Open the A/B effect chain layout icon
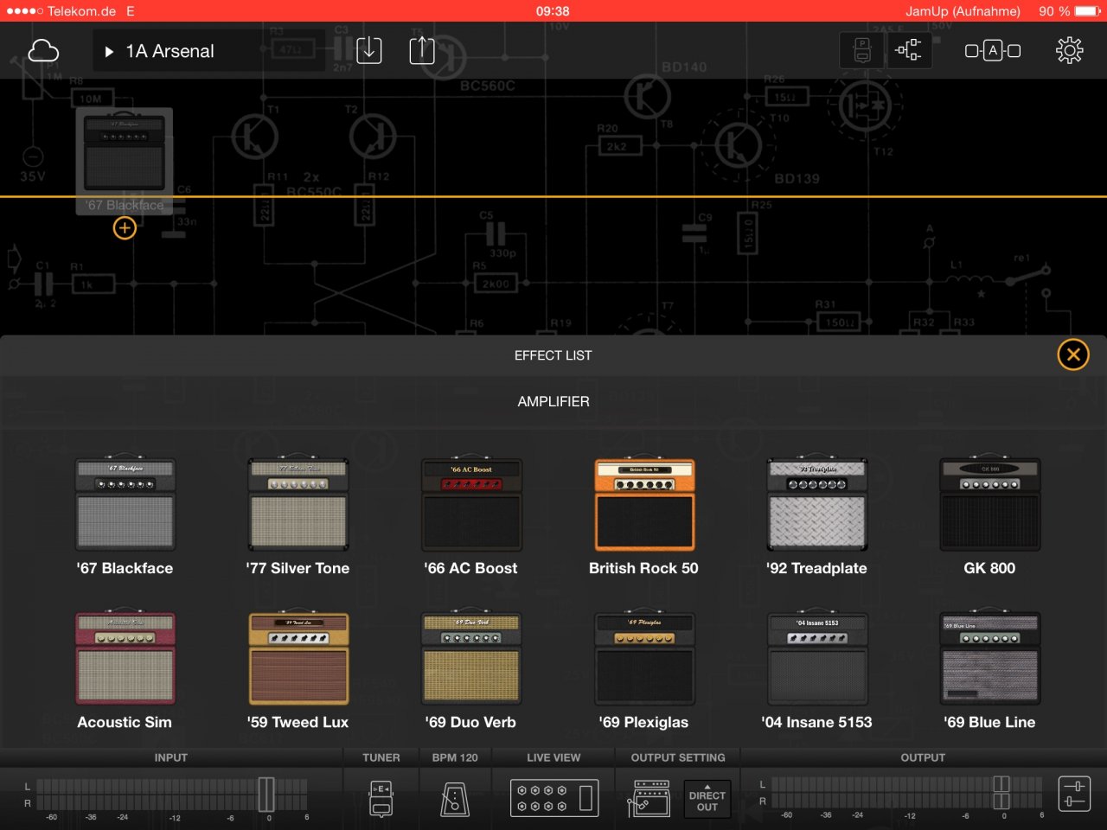The height and width of the screenshot is (830, 1107). coord(993,51)
